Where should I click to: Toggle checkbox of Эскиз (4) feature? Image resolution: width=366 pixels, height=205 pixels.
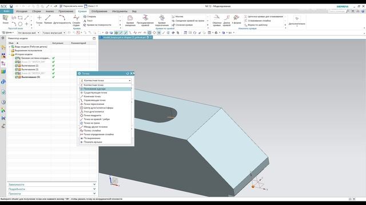click(x=17, y=73)
